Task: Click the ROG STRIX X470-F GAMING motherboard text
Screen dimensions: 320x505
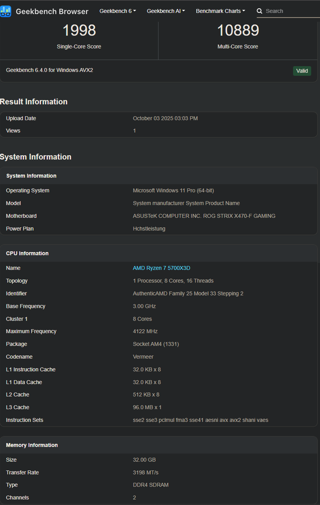Action: point(204,216)
